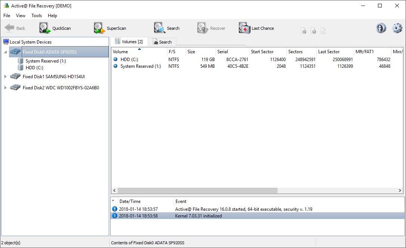Click the Recover toolbar button
Screen dimensions: 406x248
[211, 28]
